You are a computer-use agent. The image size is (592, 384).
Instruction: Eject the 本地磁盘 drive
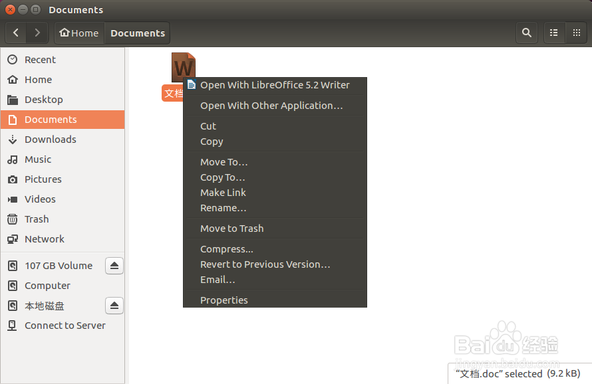coord(114,306)
